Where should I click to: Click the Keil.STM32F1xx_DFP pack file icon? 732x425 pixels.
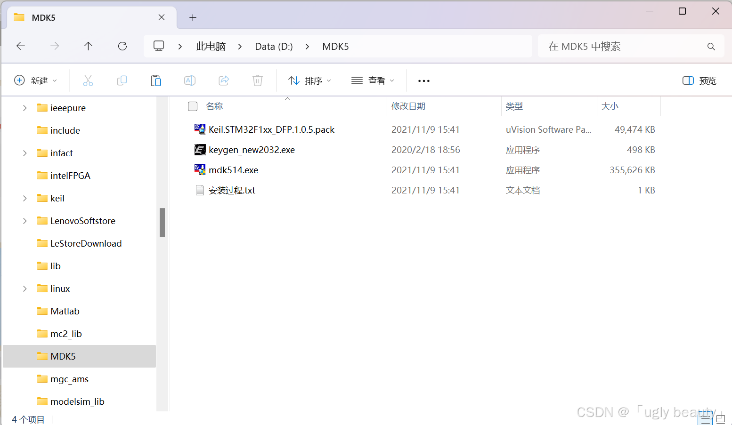tap(200, 129)
